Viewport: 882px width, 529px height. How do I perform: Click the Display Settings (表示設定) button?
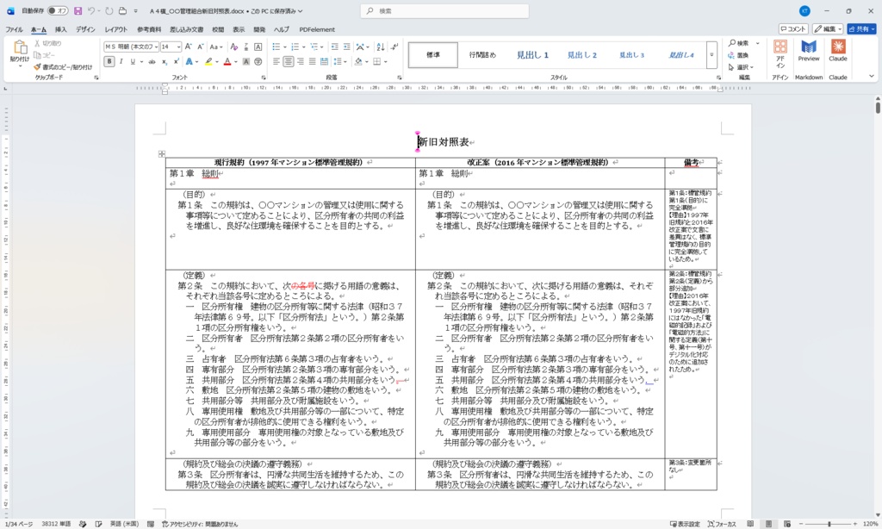click(685, 524)
